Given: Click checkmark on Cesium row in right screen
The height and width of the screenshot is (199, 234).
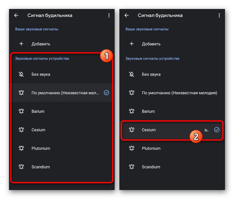Looking at the screenshot, I should [x=217, y=129].
